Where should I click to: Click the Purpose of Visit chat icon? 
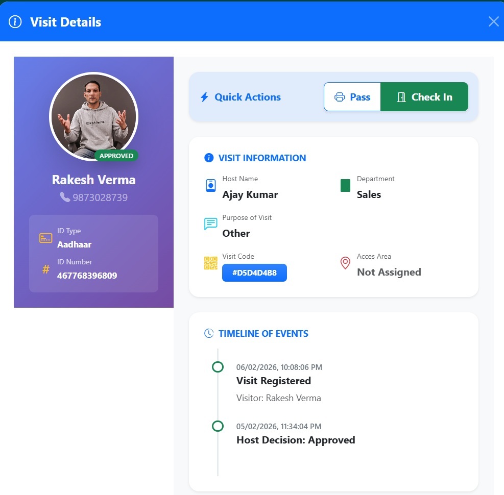pos(210,224)
